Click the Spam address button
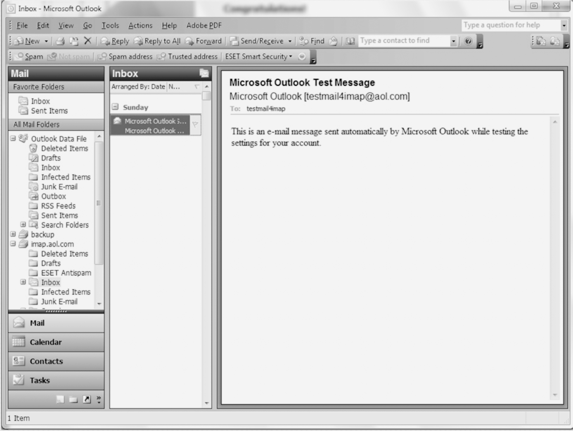573x431 pixels. [x=125, y=57]
